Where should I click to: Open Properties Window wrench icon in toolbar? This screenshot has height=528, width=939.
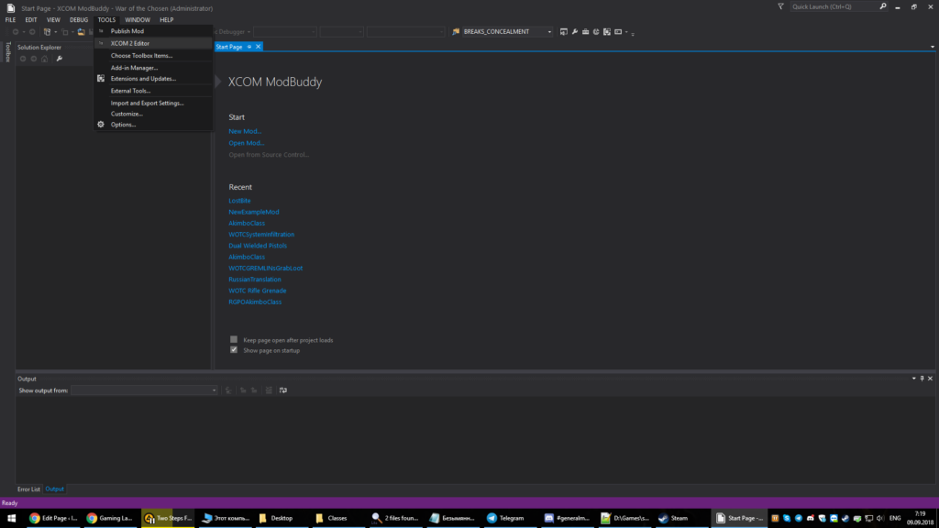[575, 32]
